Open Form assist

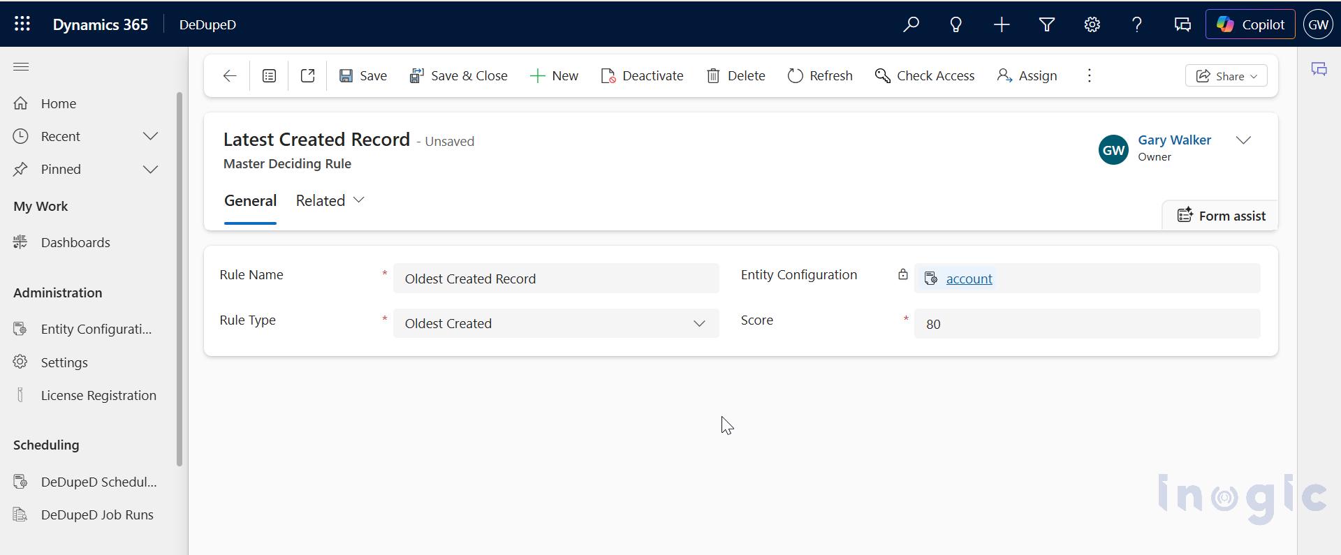(x=1221, y=216)
